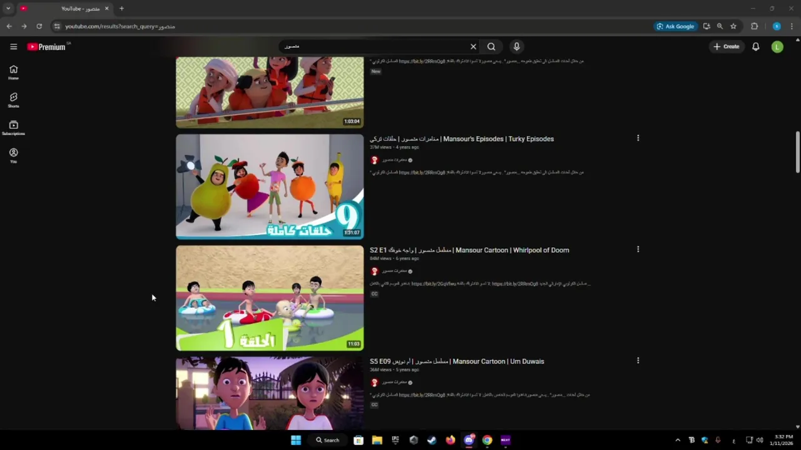Go forward in the browser

click(24, 26)
